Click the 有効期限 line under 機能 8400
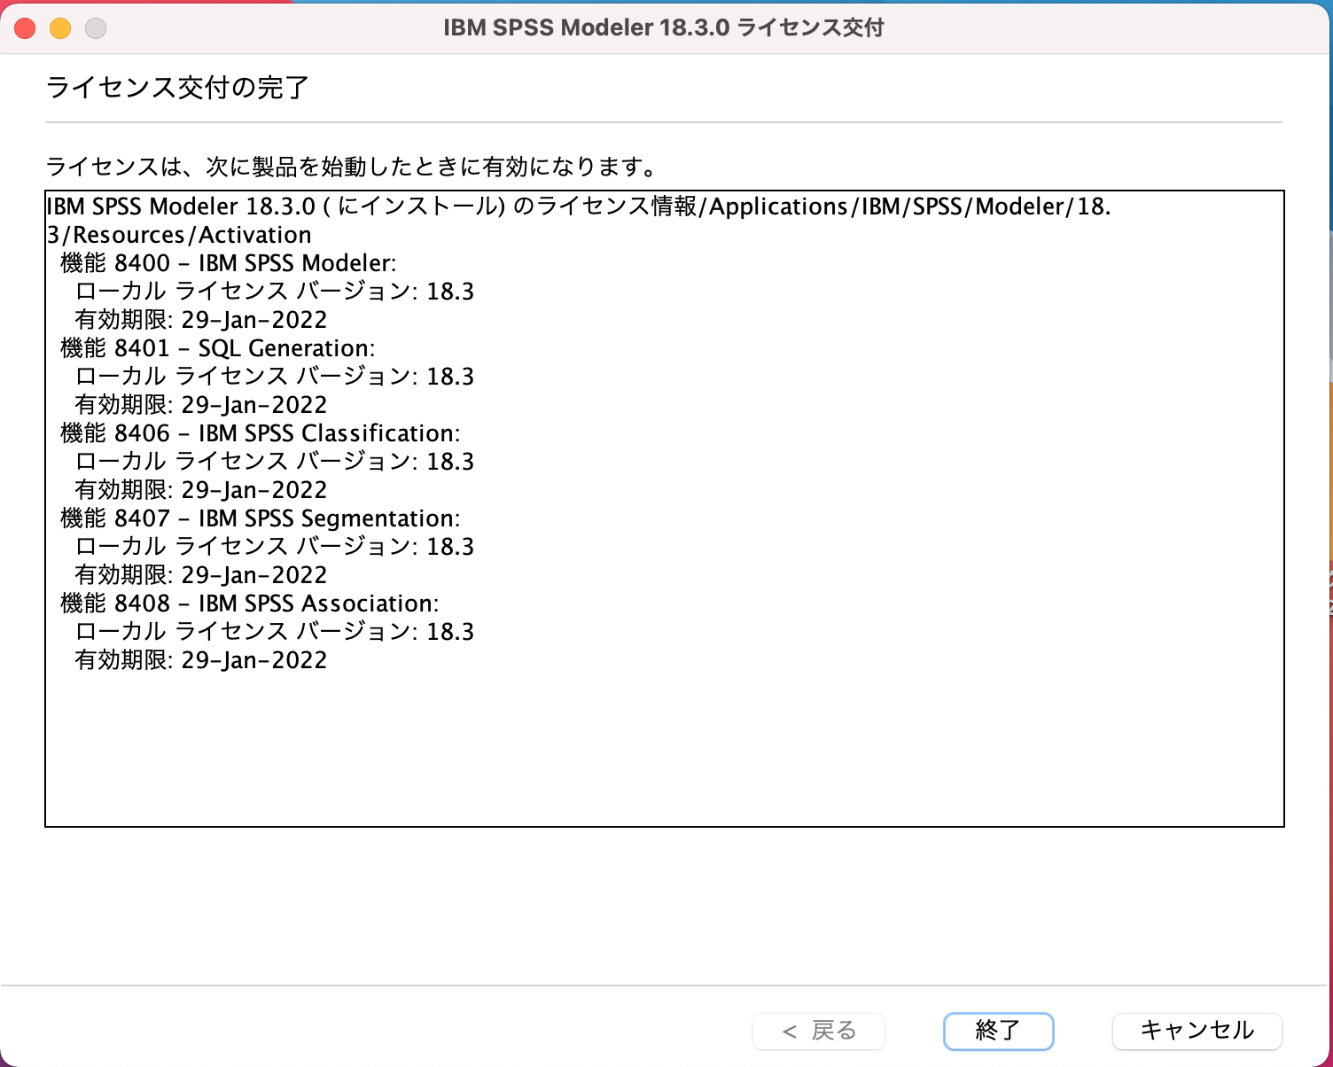Viewport: 1333px width, 1067px height. 201,320
